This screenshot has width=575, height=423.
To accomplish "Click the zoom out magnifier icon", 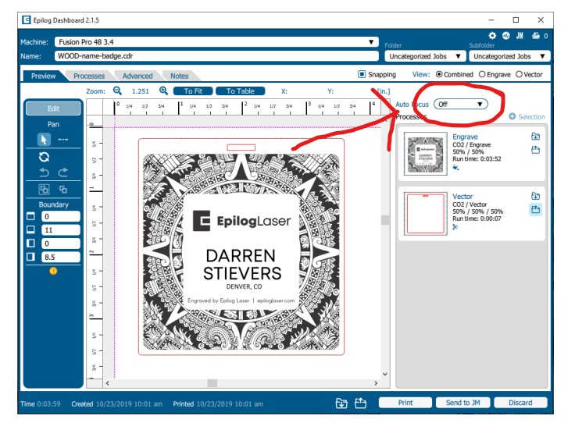I will pyautogui.click(x=118, y=91).
